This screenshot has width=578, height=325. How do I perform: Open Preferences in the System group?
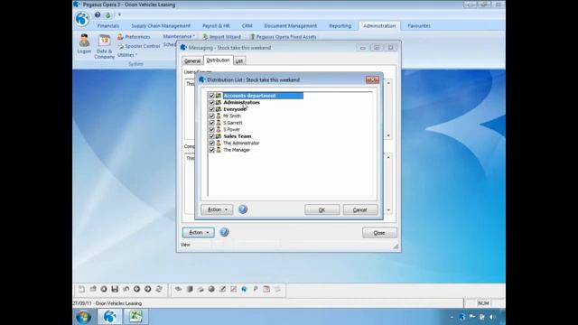click(x=134, y=37)
